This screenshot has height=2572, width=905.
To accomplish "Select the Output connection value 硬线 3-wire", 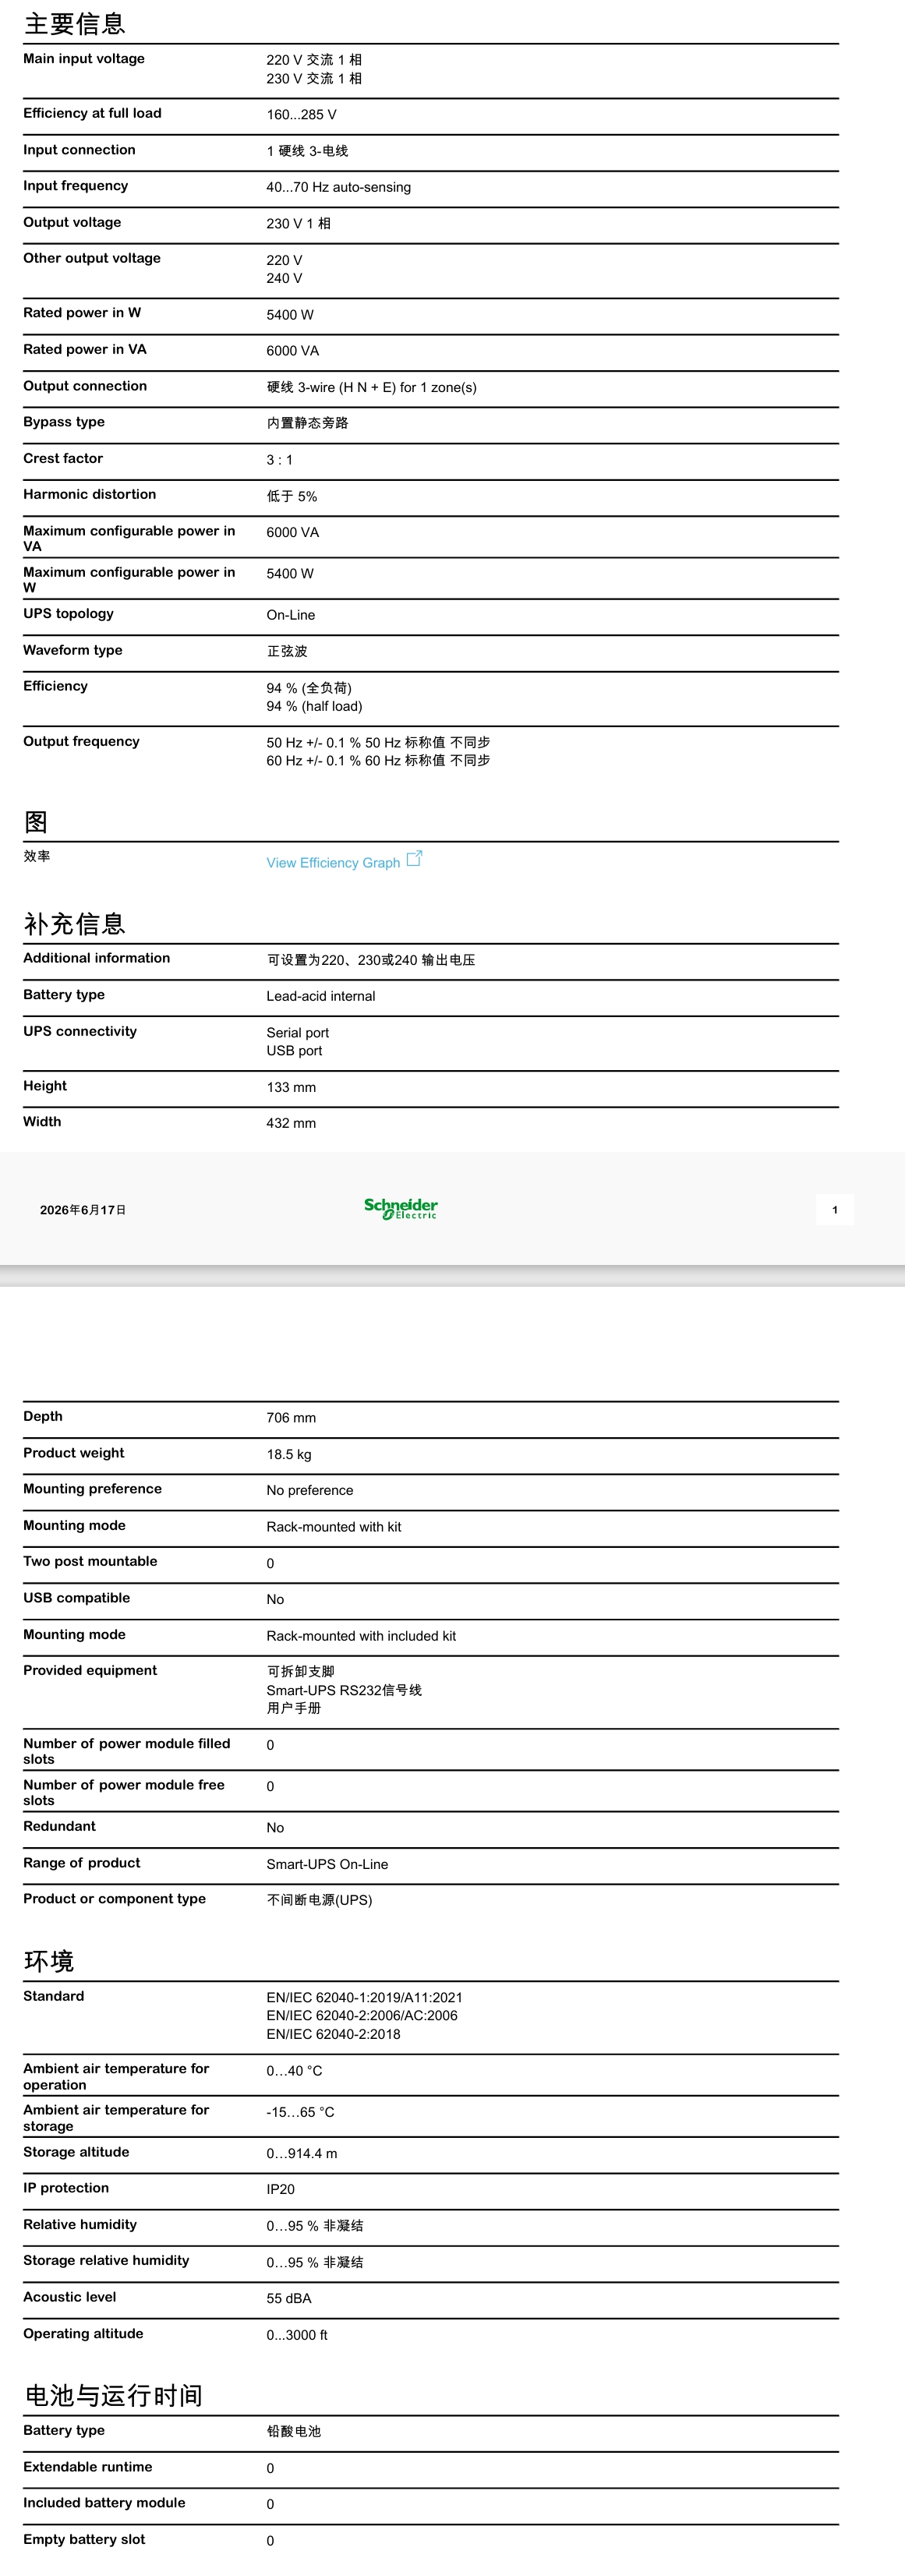I will pos(372,387).
